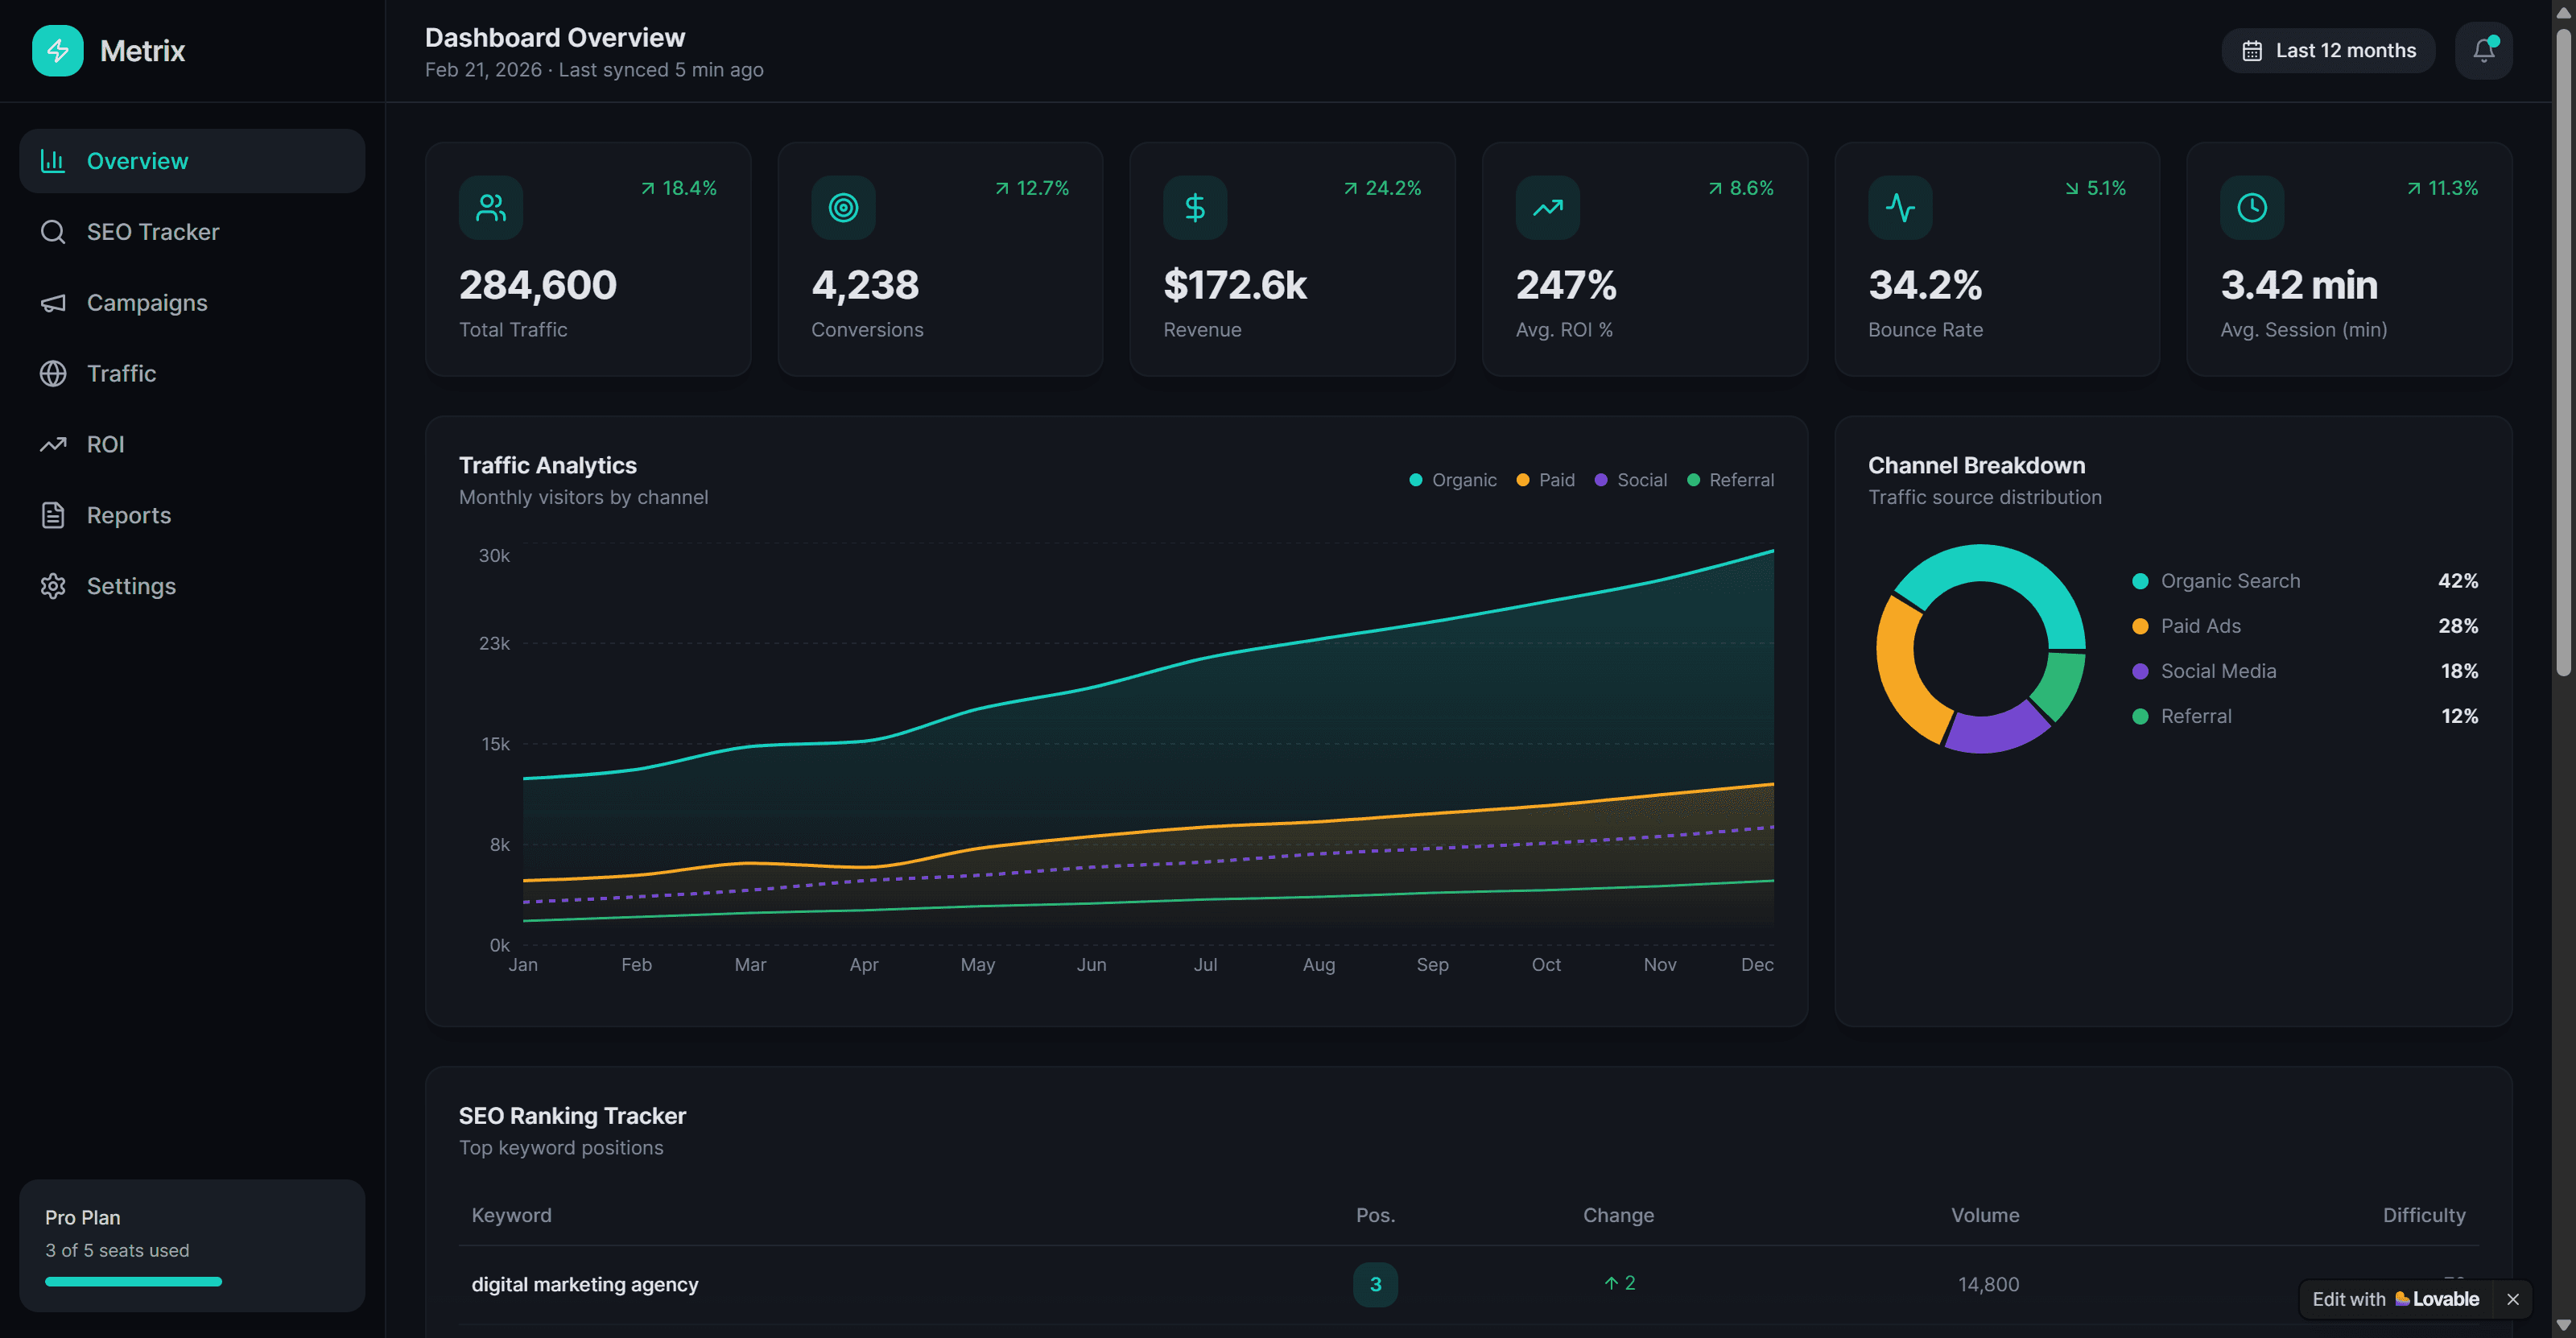
Task: Click the Metrix lightning logo
Action: 57,50
